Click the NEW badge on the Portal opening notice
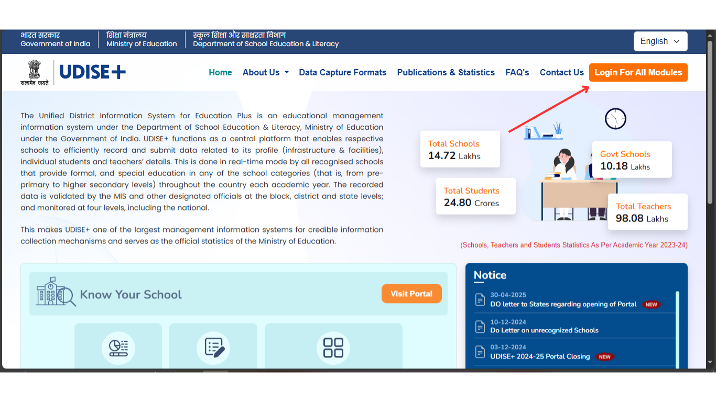716x402 pixels. [x=651, y=304]
